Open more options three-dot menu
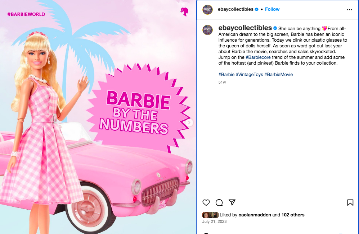Screen dimensions: 359x234 tap(349, 10)
